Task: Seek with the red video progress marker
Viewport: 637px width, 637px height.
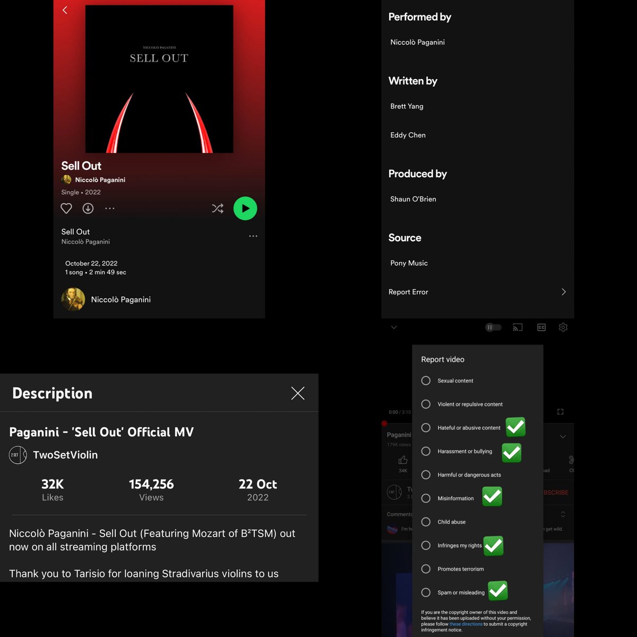Action: [x=384, y=424]
